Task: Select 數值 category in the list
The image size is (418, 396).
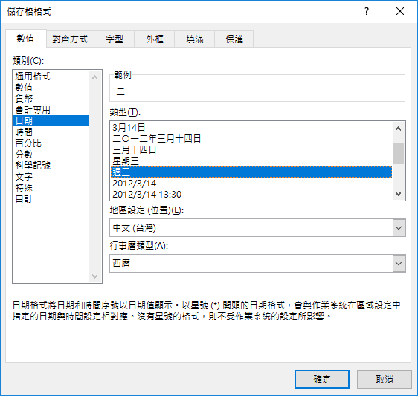Action: [x=51, y=88]
